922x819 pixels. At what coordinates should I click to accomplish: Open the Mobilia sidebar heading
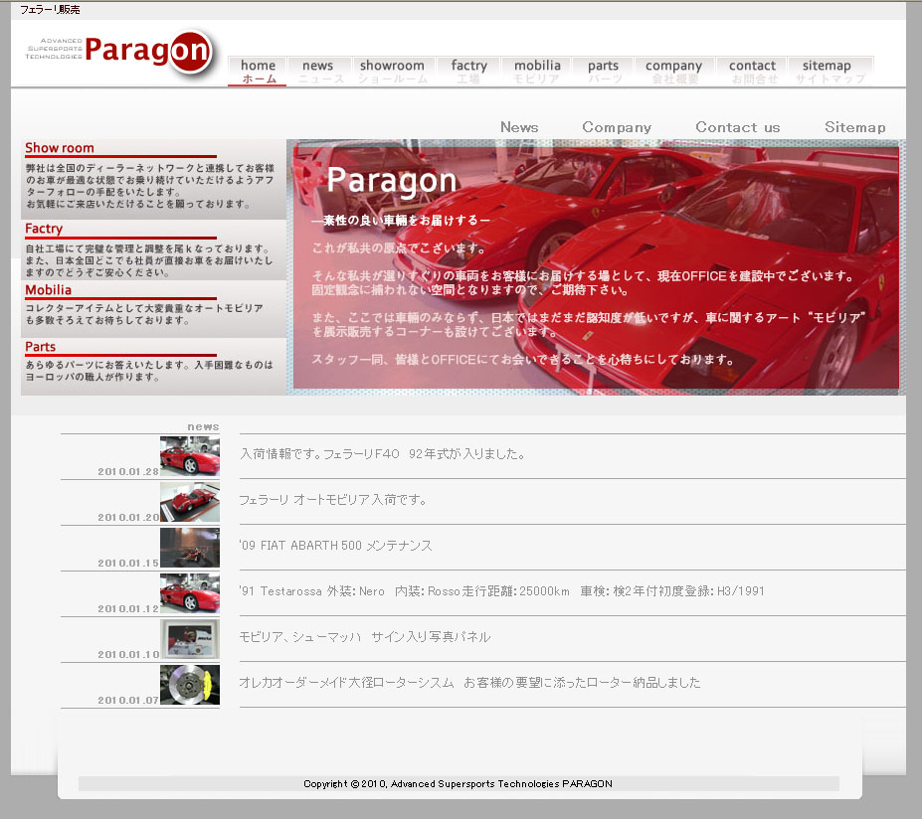click(48, 290)
